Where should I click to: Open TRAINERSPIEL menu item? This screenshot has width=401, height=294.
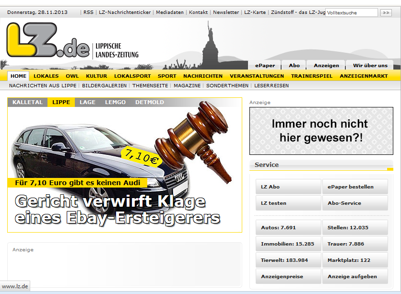click(312, 76)
